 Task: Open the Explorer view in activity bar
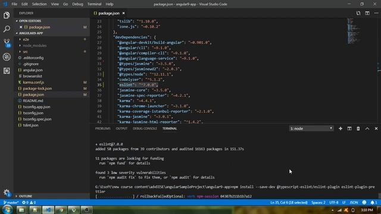(7, 15)
